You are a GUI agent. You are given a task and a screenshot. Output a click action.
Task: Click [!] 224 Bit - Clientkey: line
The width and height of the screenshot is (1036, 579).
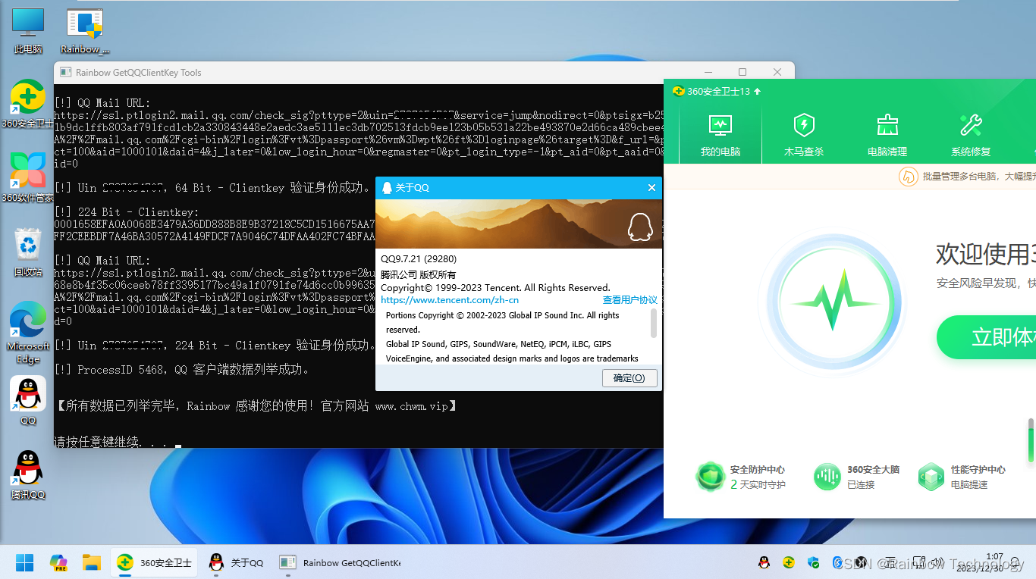point(127,212)
